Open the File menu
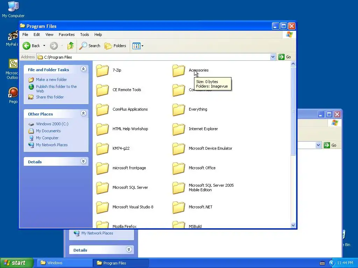This screenshot has width=358, height=268. pos(25,35)
